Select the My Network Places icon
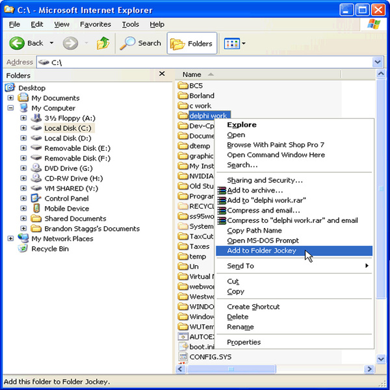 tap(23, 239)
